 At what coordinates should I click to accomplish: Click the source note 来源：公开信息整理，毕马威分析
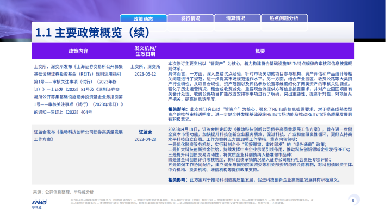[63, 192]
